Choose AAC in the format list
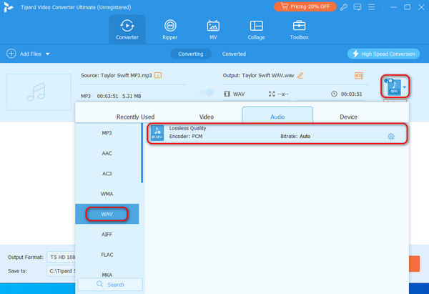The height and width of the screenshot is (294, 429). 107,153
